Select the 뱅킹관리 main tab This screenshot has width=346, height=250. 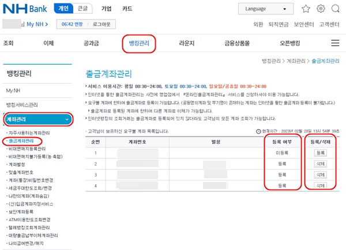click(x=139, y=43)
